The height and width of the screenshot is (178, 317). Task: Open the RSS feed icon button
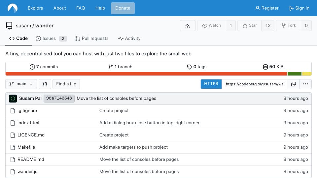188,25
